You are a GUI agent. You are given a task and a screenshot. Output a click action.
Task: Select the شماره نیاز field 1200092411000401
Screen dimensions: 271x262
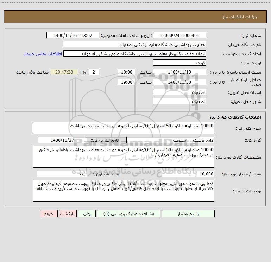coord(179,35)
